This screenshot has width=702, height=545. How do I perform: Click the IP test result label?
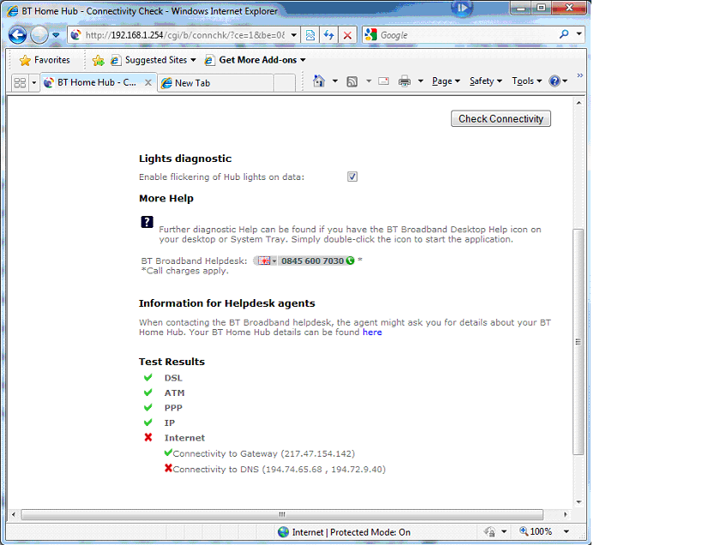[x=169, y=422]
